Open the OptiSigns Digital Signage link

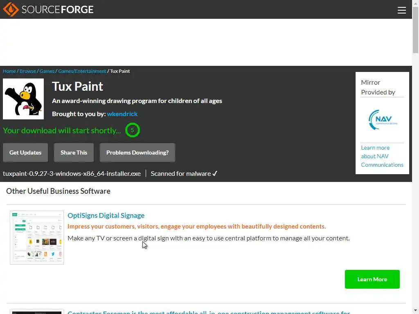click(x=106, y=215)
